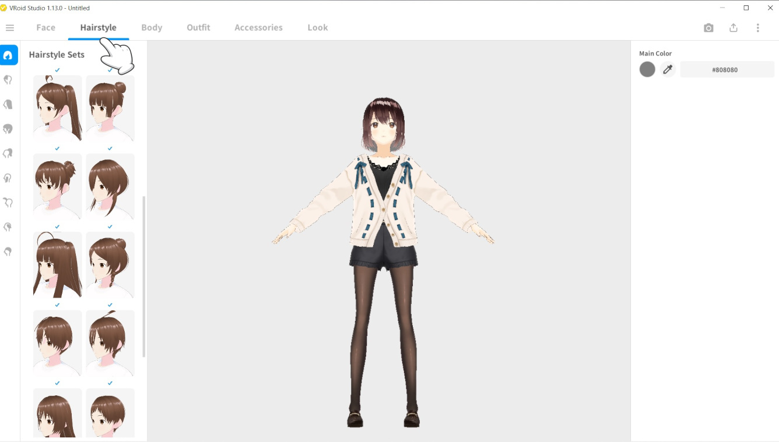Select the Hairstyle Sets icon in the sidebar

pos(9,55)
